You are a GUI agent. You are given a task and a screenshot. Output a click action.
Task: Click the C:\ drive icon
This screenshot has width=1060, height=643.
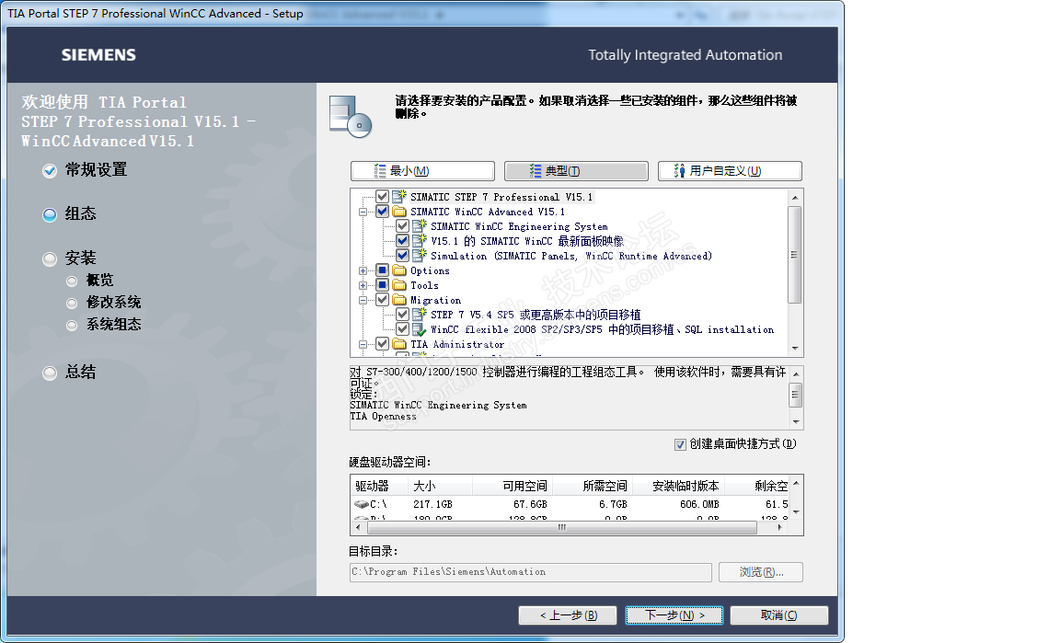361,504
